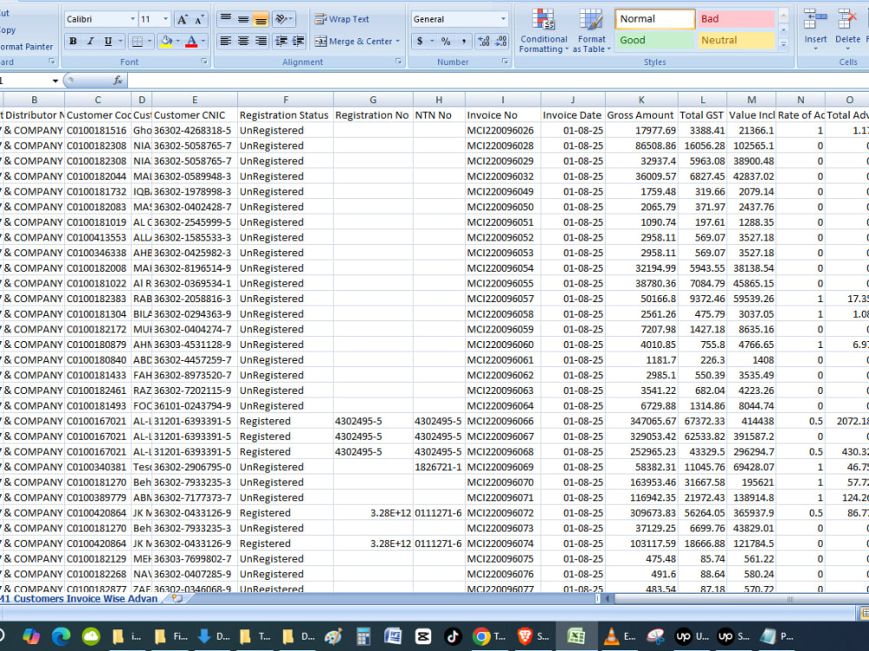Select the Customers Invoice Wise Advan sheet tab

(79, 599)
